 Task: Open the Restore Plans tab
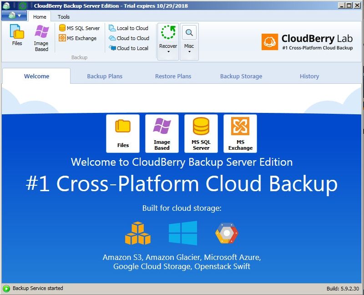pos(173,76)
